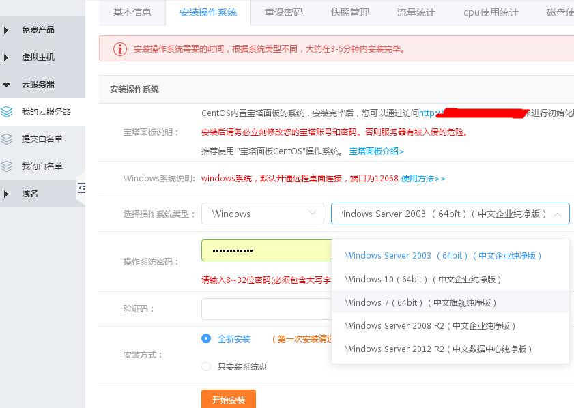Open the 宝塔面板介绍 link

[x=376, y=151]
